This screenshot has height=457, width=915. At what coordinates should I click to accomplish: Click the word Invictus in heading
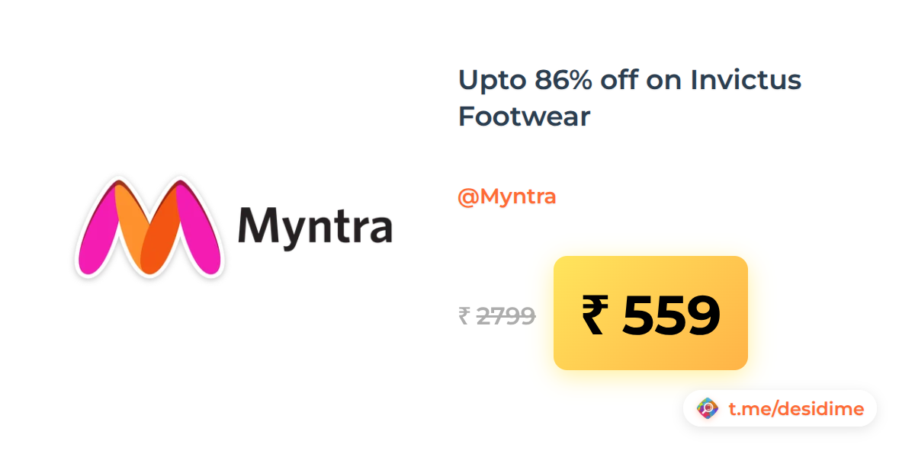point(746,80)
